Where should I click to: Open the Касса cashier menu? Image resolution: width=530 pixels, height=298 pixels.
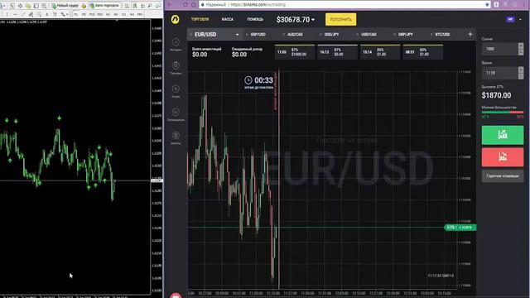(x=228, y=19)
